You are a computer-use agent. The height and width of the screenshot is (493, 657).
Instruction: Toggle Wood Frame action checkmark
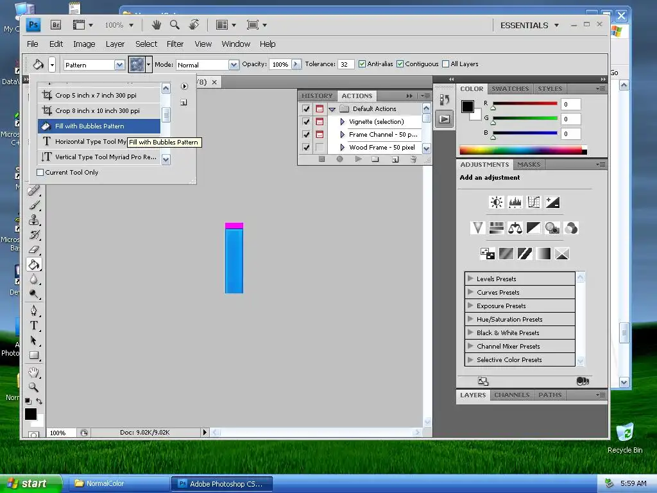(x=306, y=148)
